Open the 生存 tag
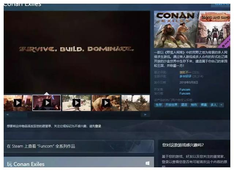 [158, 105]
